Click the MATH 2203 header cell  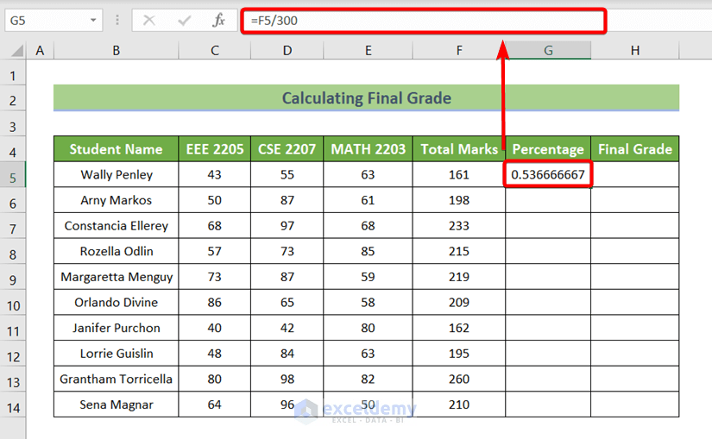tap(369, 149)
